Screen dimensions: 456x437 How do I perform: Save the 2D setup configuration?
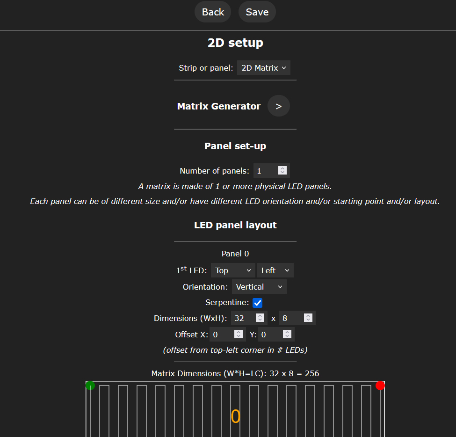pos(257,12)
